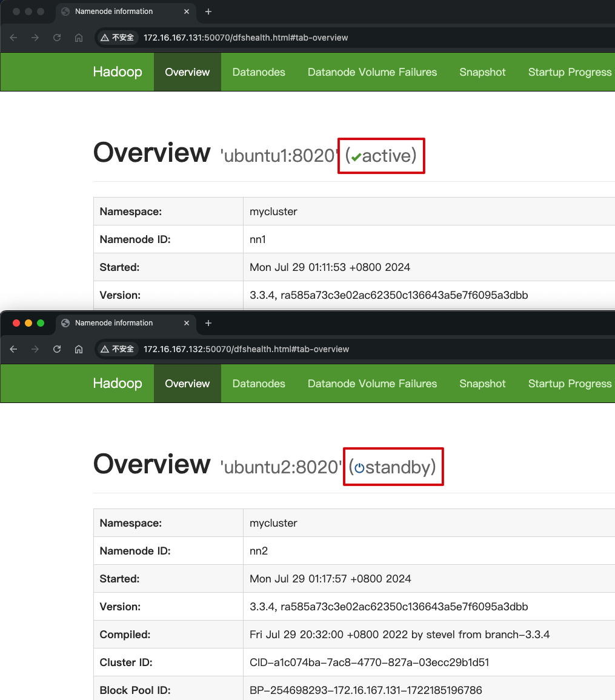Image resolution: width=615 pixels, height=700 pixels.
Task: Click the green active checkmark icon
Action: [355, 156]
